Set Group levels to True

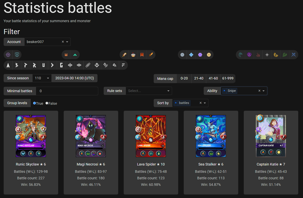[x=34, y=103]
